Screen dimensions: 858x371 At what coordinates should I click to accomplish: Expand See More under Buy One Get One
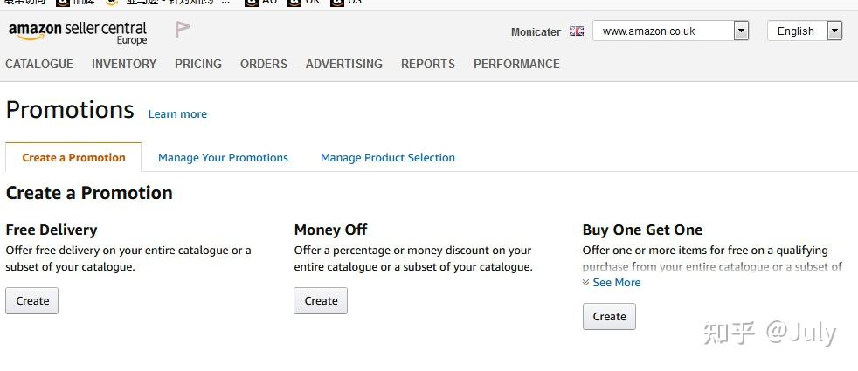pos(616,283)
